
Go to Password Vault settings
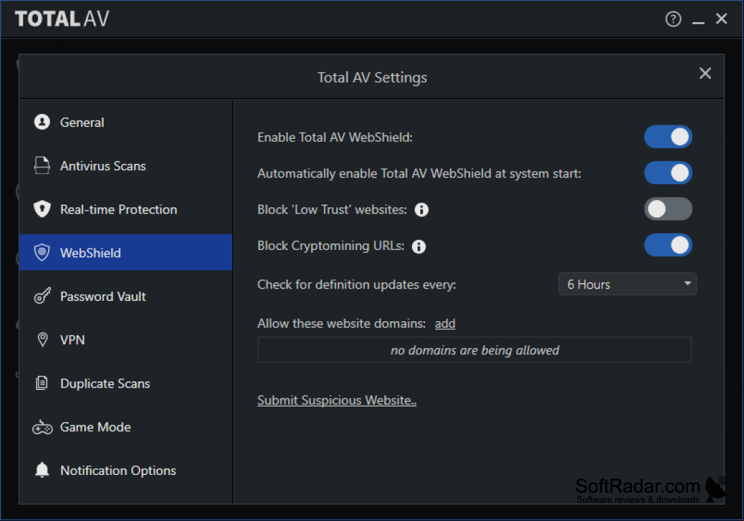[x=126, y=296]
